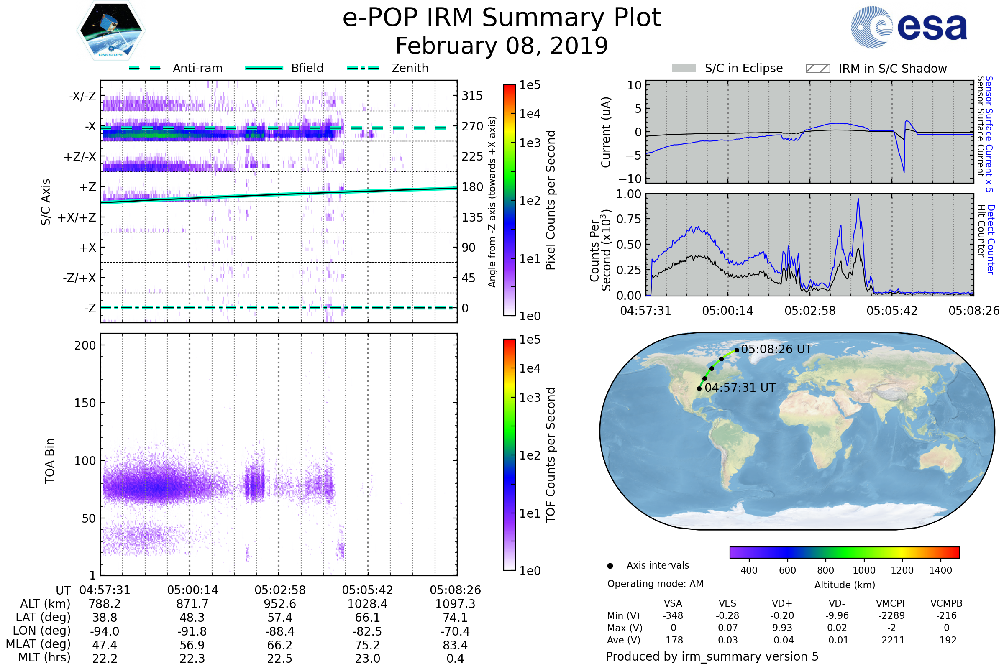This screenshot has width=1004, height=669.
Task: Click the 05:02:58 UT tick label under TOA plot
Action: (x=280, y=590)
